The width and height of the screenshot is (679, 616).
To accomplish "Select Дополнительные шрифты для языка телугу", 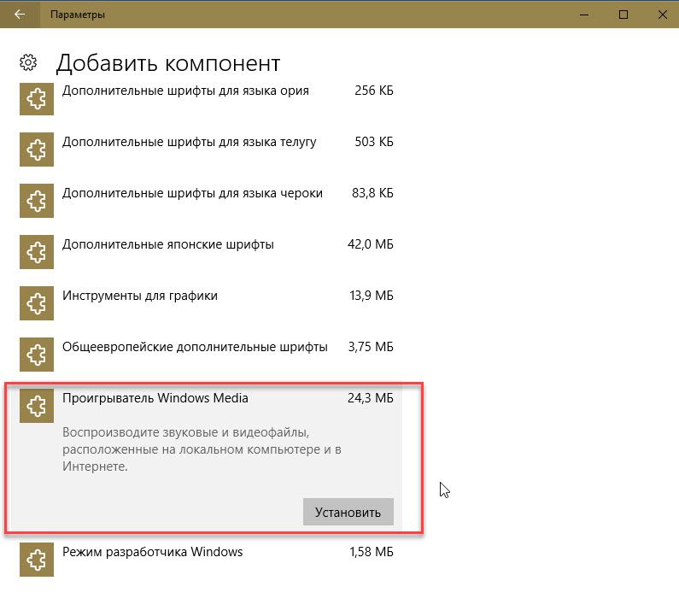I will 189,142.
